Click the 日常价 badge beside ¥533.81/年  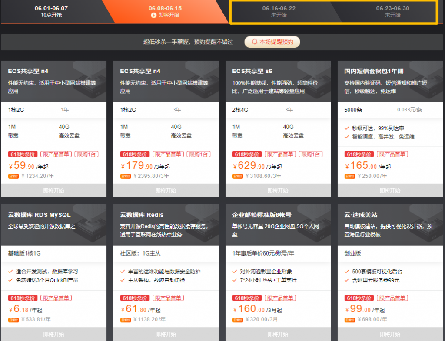pos(13,320)
